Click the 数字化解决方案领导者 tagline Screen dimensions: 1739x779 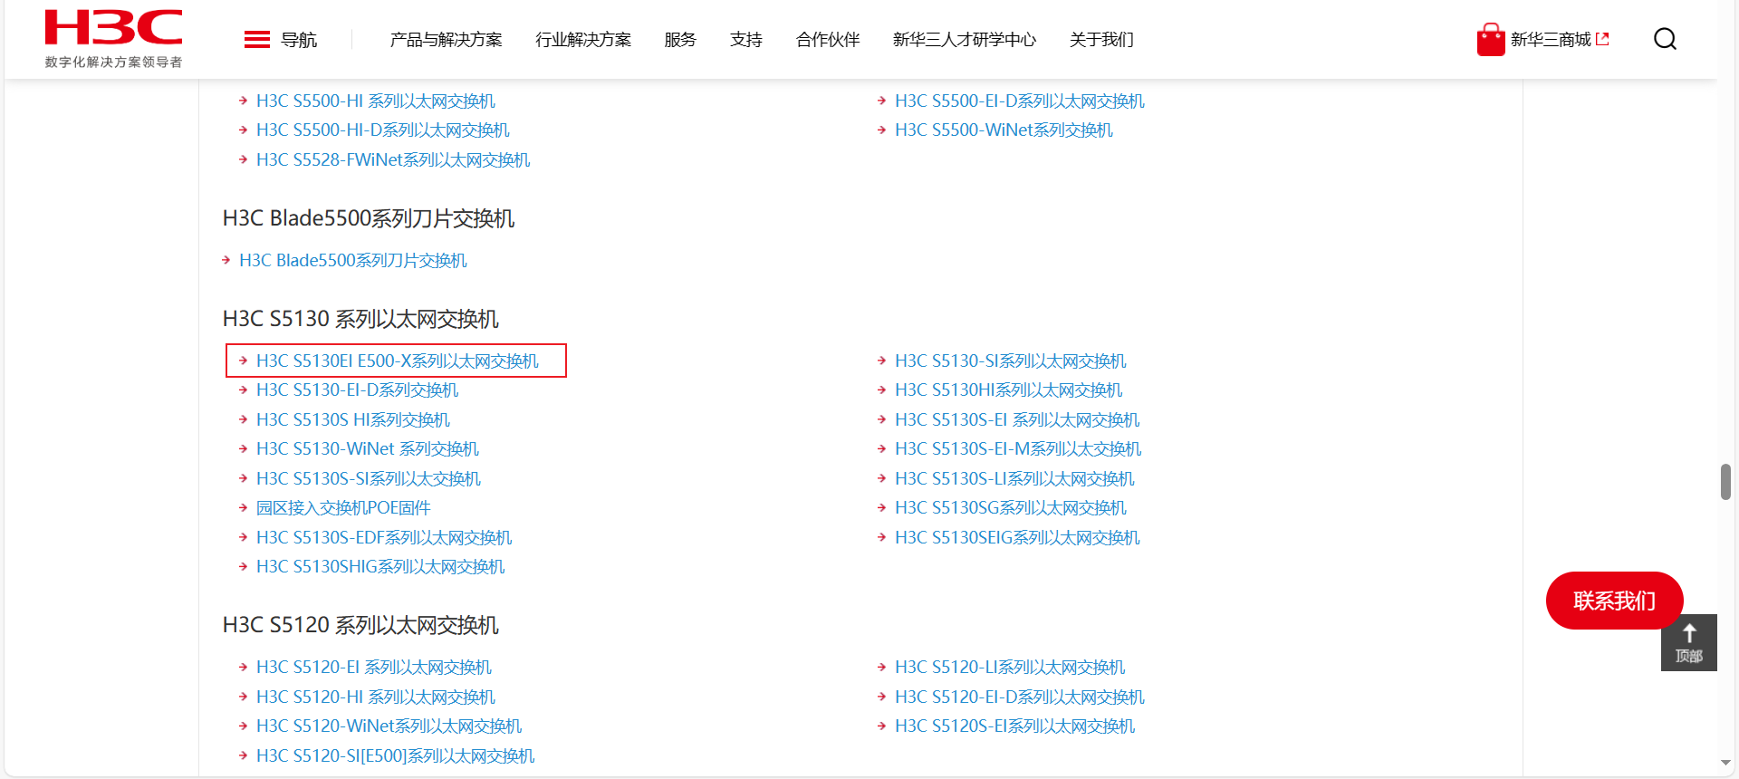[113, 63]
